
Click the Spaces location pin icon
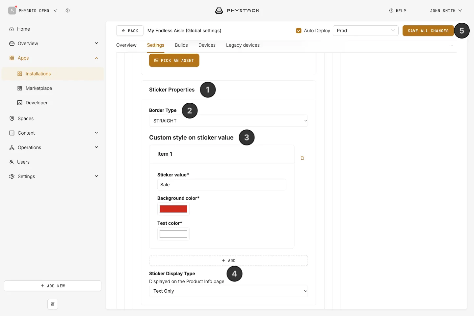pos(12,118)
